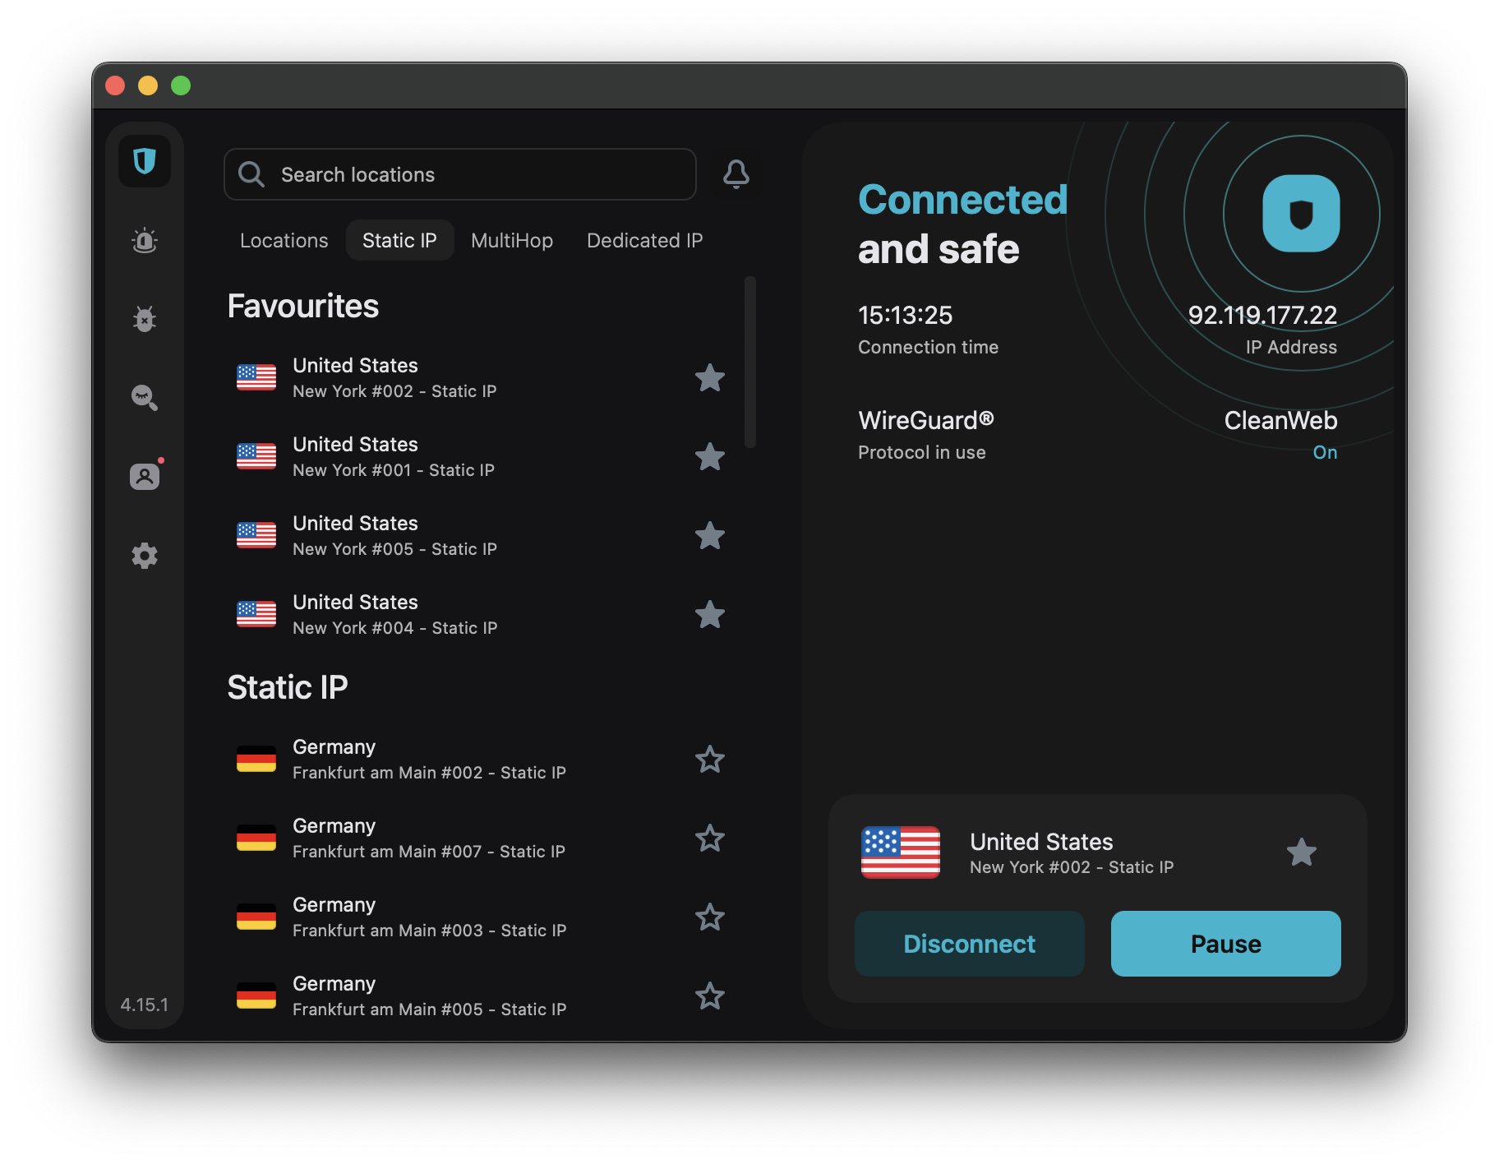
Task: Open the Antivirus bug icon in sidebar
Action: pyautogui.click(x=145, y=319)
